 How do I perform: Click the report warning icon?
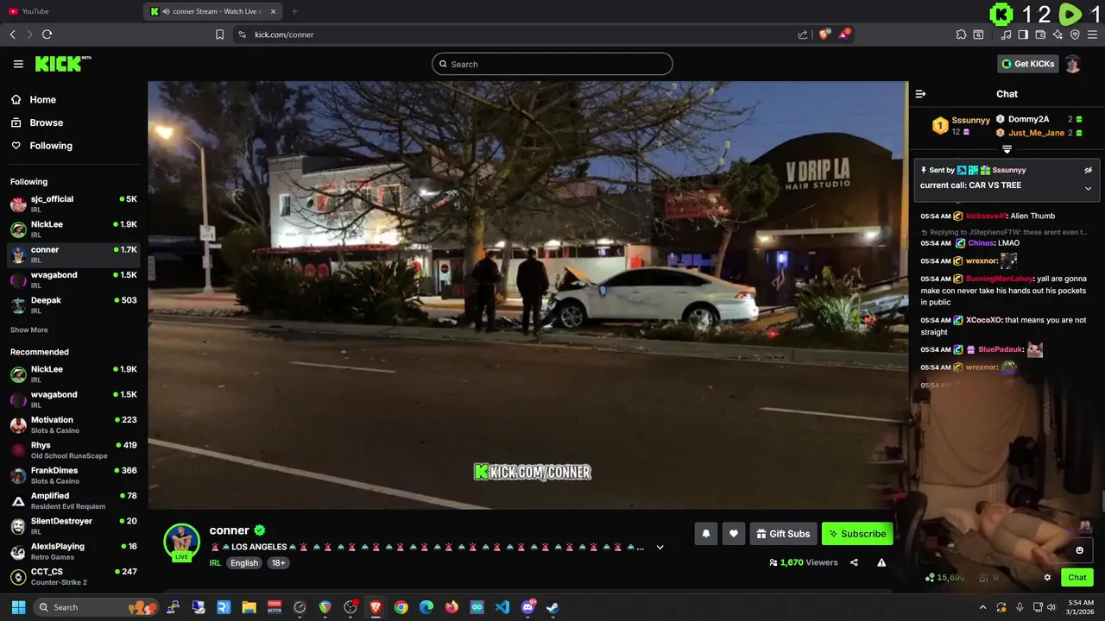pos(881,562)
